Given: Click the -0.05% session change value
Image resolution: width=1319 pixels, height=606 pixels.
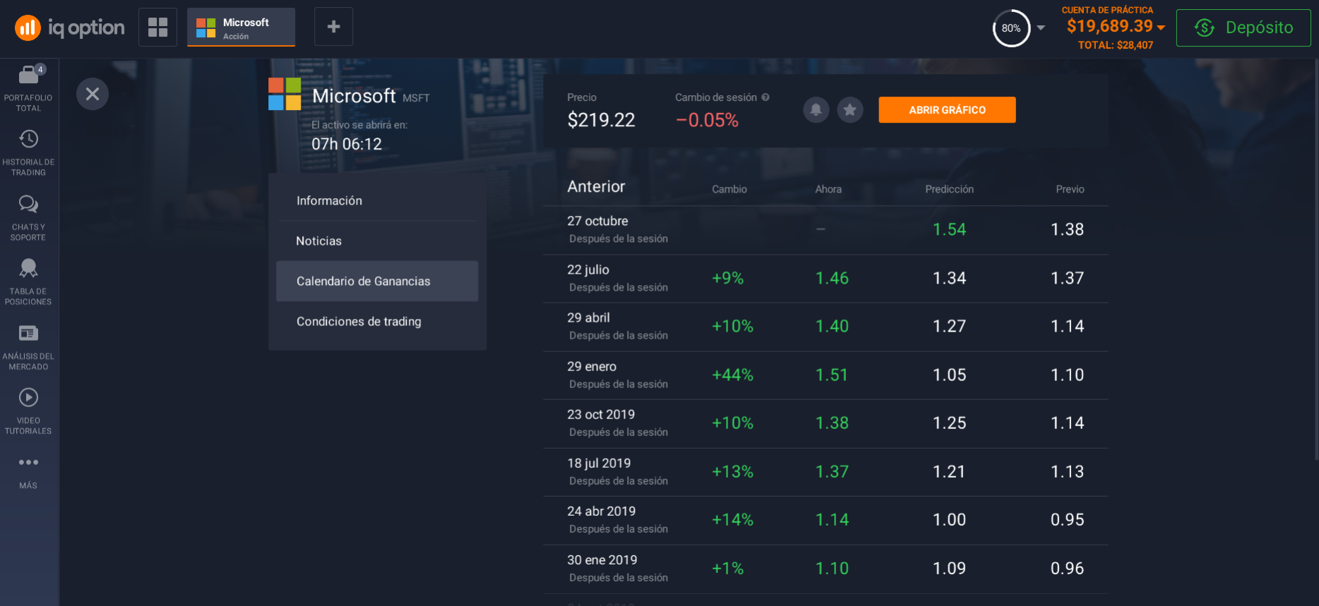Looking at the screenshot, I should (x=707, y=121).
